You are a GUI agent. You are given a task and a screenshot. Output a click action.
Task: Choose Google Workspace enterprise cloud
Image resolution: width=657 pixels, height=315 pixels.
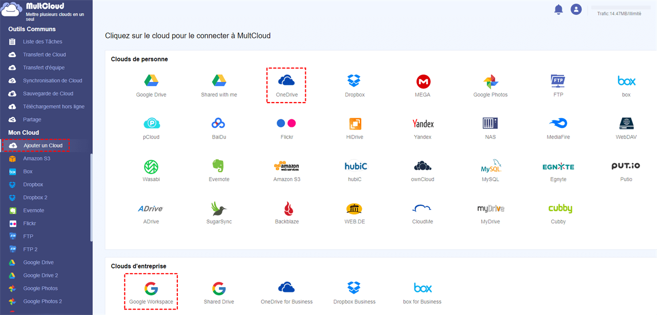(x=151, y=289)
